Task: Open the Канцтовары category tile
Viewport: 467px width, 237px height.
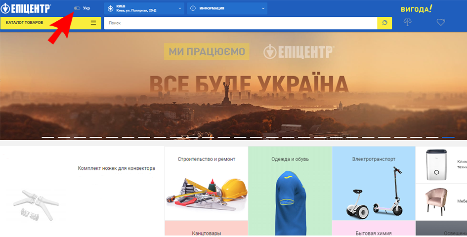Action: [x=206, y=232]
